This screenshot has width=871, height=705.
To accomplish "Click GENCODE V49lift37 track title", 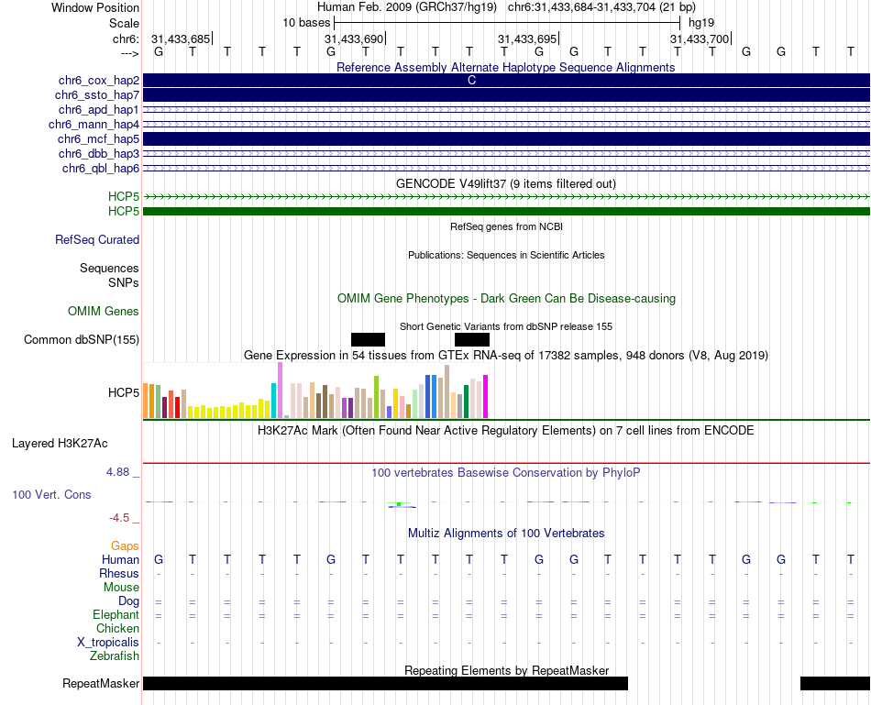I will 506,183.
